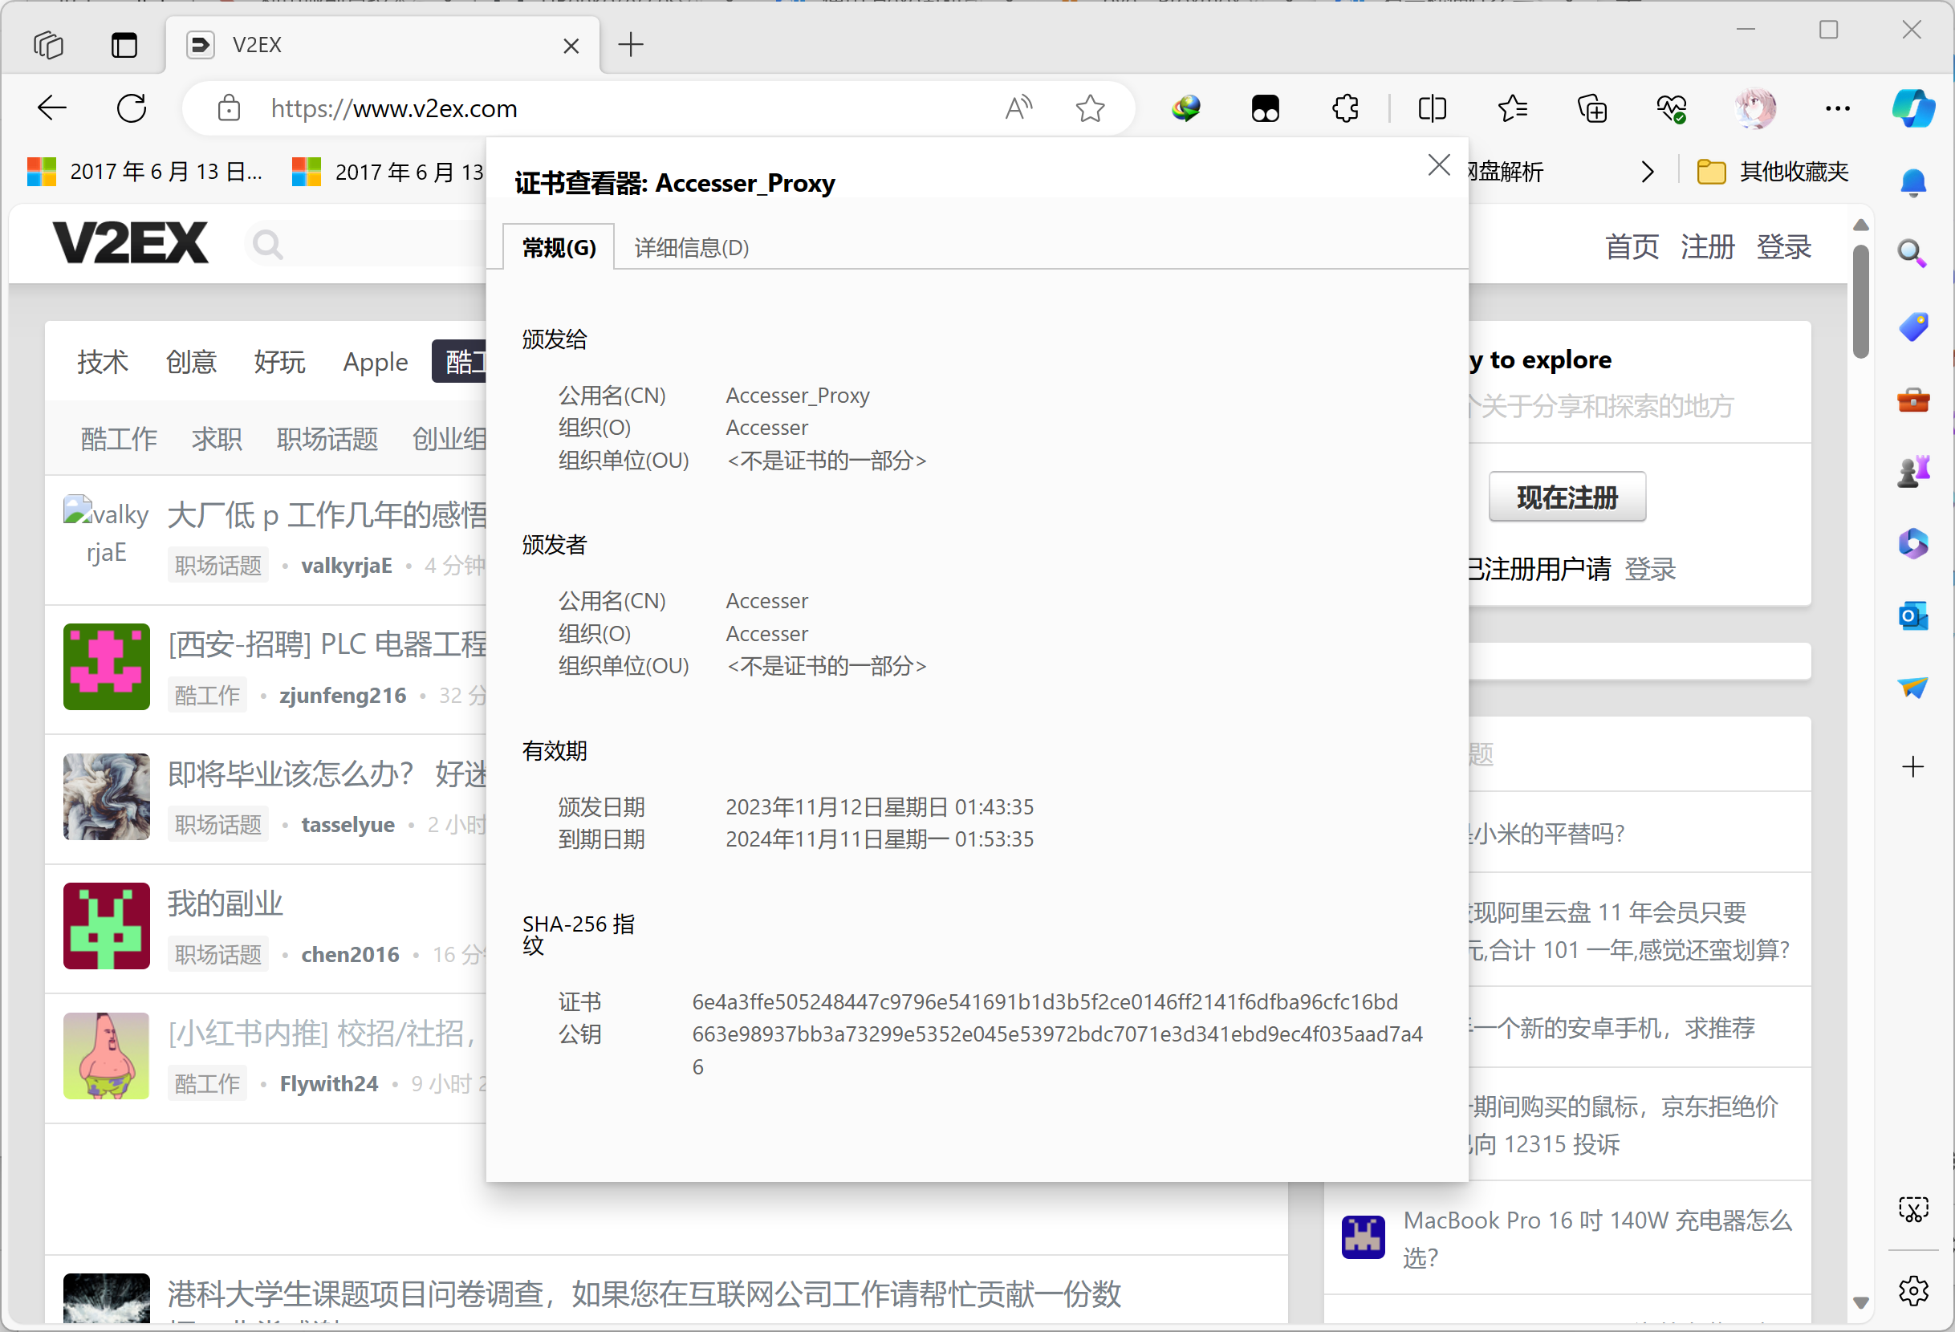Select the 常规(G) tab

pos(559,248)
